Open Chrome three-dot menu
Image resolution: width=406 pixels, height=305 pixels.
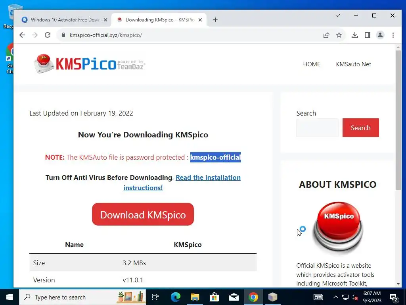(393, 35)
